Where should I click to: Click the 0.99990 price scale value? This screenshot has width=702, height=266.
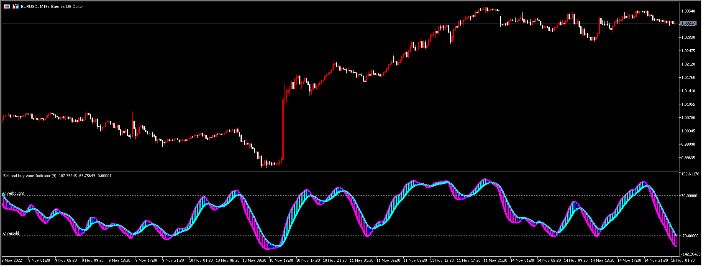(688, 144)
